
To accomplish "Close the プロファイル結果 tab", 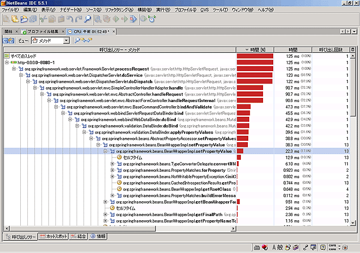I will tap(63, 31).
